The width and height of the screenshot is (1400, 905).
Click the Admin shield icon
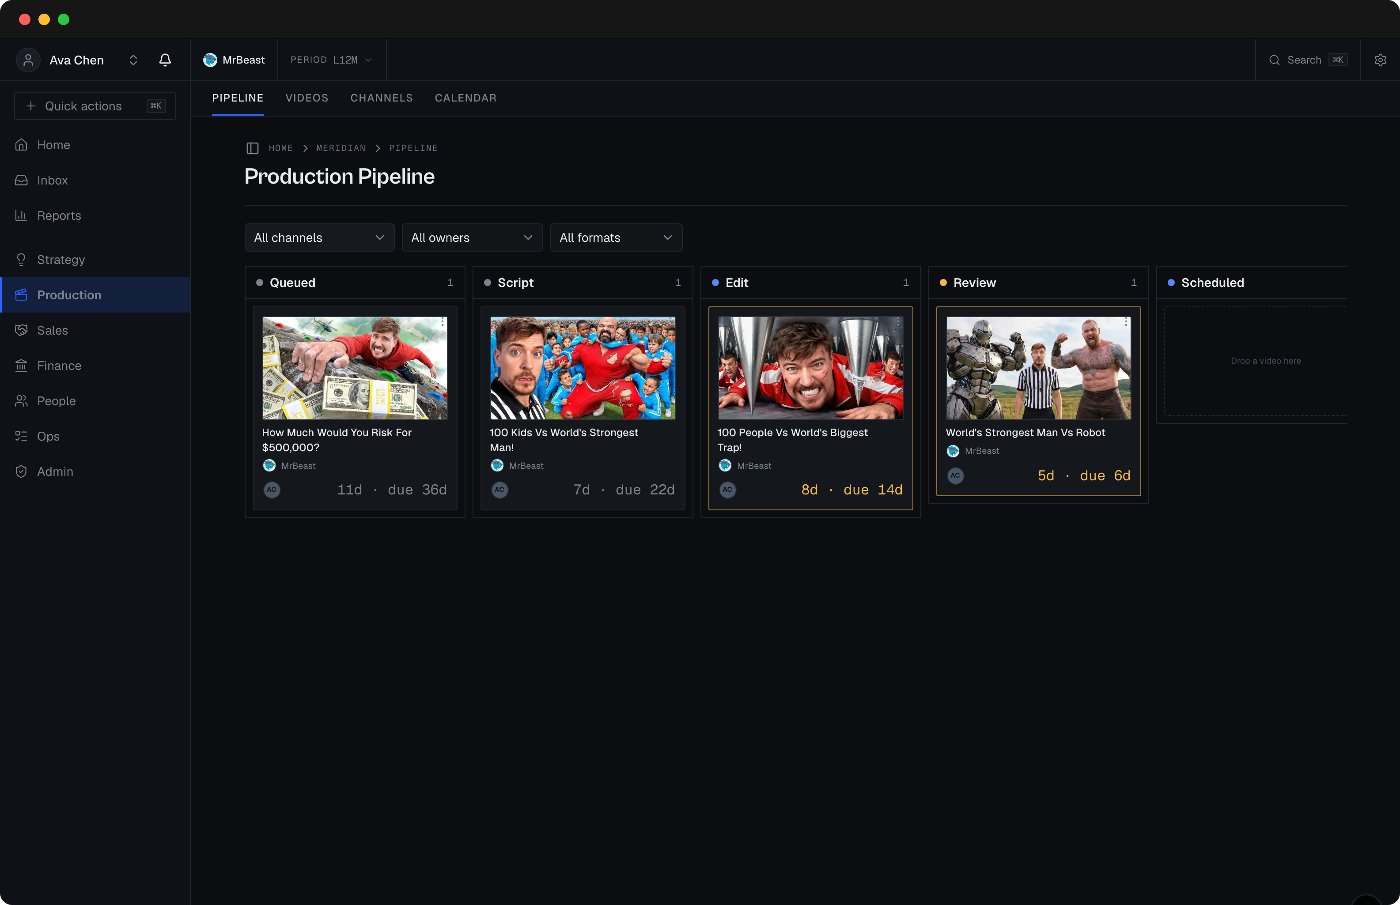pos(21,471)
